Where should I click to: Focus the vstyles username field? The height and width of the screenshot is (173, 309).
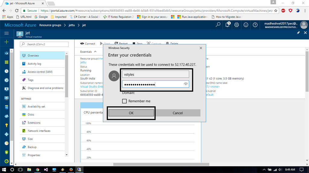pyautogui.click(x=155, y=75)
